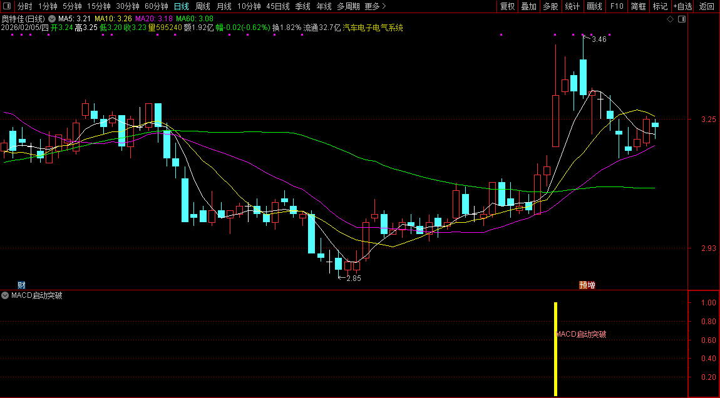
Task: Select the 15分钟 period tab
Action: tap(99, 6)
